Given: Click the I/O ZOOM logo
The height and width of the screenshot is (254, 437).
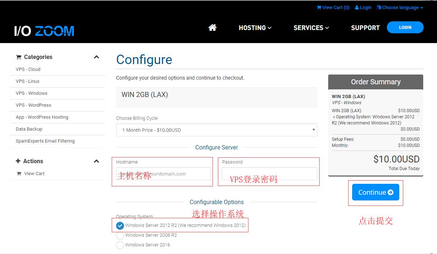Looking at the screenshot, I should click(x=44, y=30).
